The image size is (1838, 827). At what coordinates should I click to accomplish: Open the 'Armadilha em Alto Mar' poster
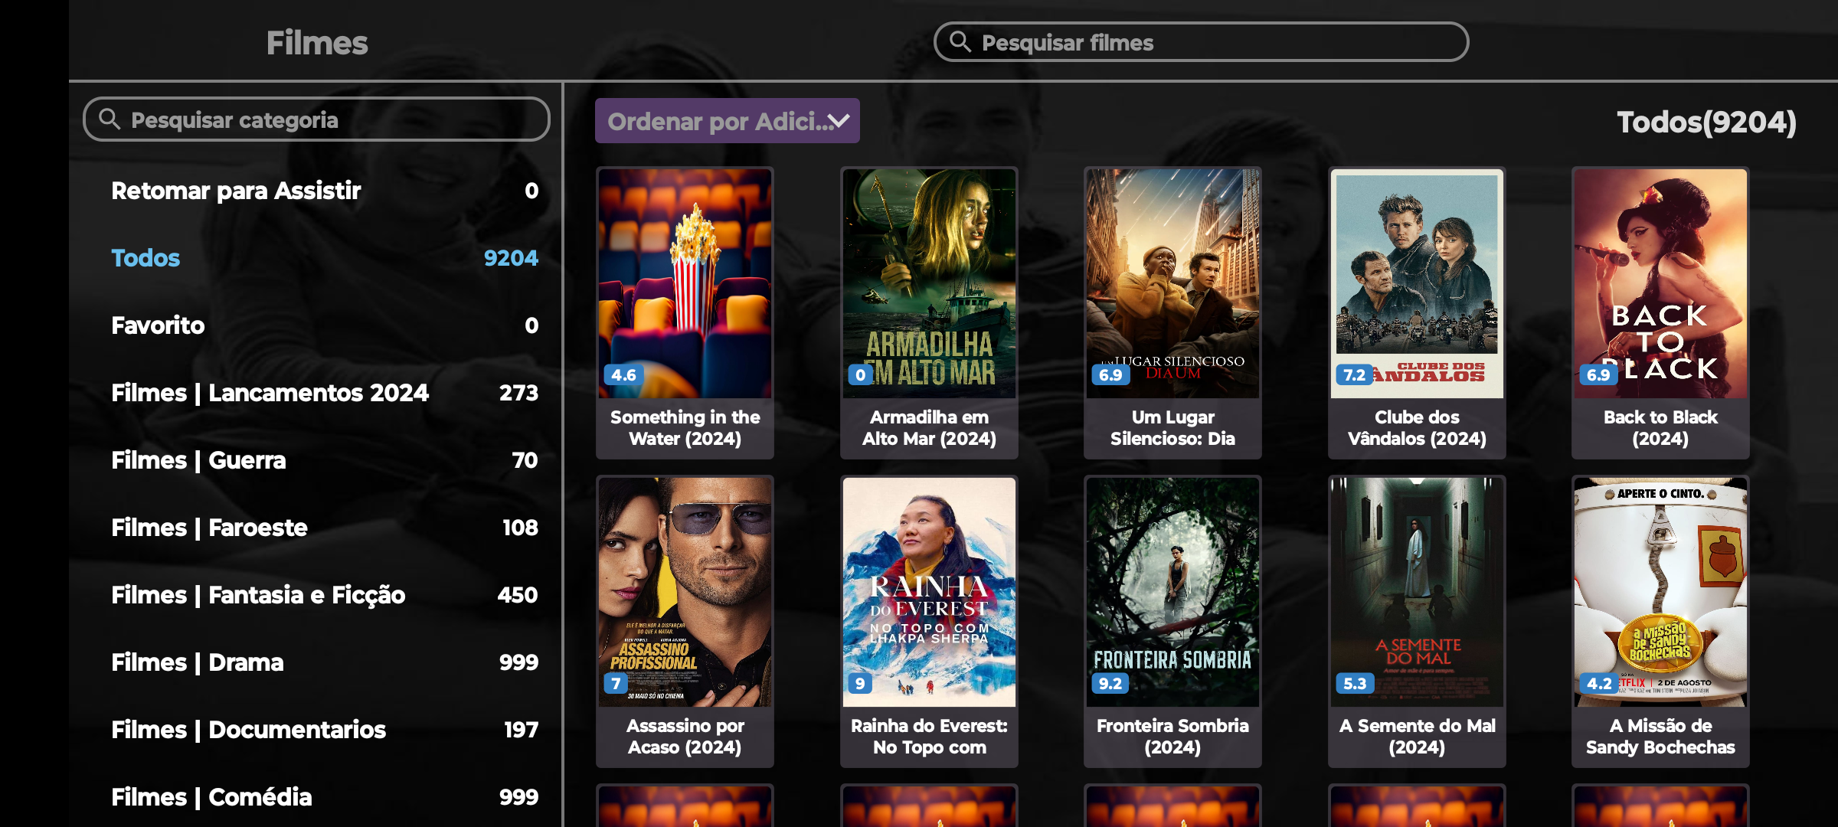pyautogui.click(x=929, y=283)
